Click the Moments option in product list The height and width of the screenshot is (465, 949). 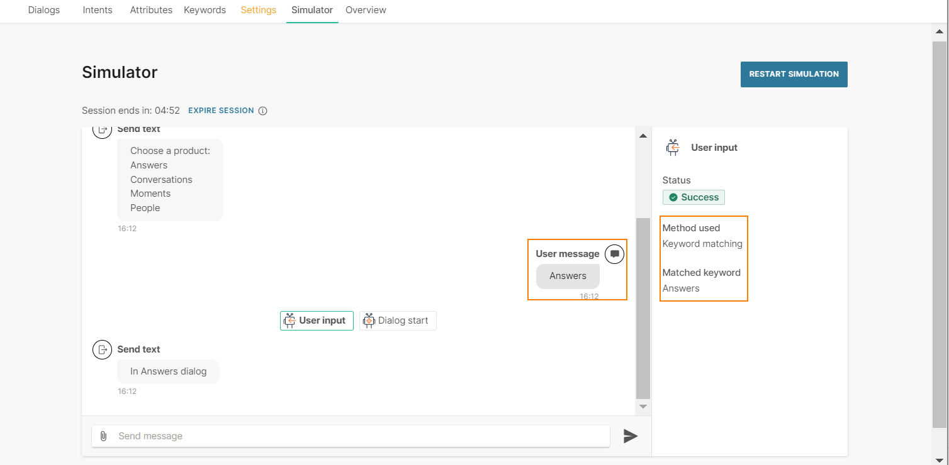click(150, 194)
